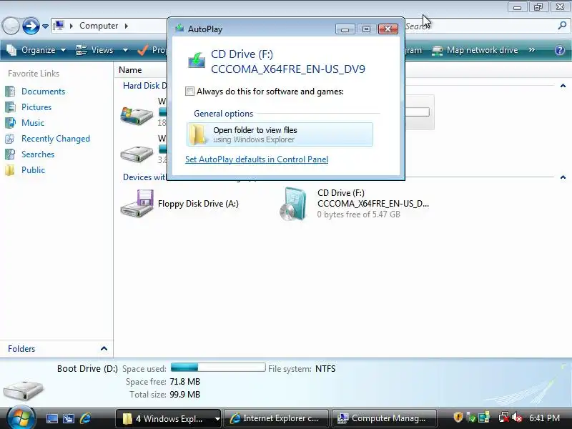The height and width of the screenshot is (429, 572).
Task: Collapse the Hard Disk Drives group
Action: point(563,86)
